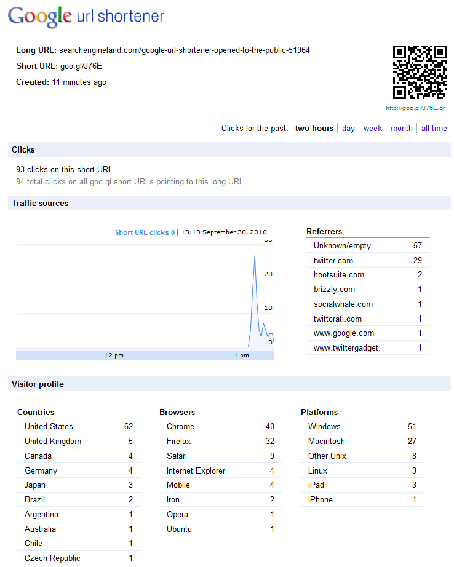
Task: Open the QR code image
Action: [419, 72]
